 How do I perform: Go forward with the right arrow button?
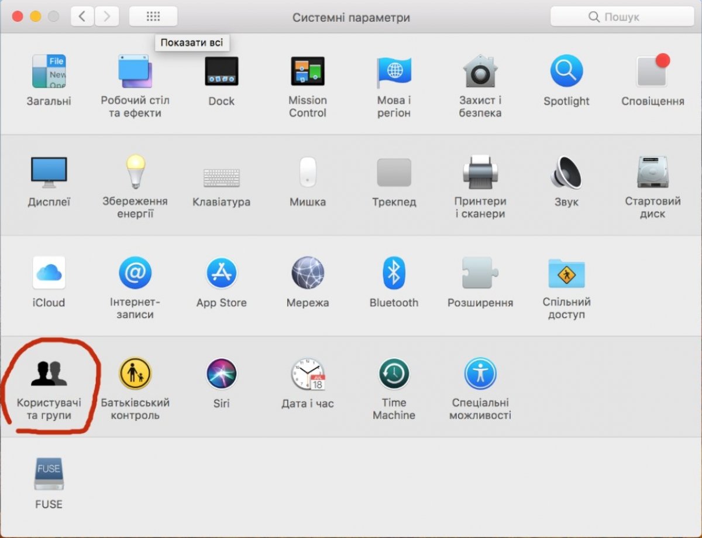click(x=106, y=16)
